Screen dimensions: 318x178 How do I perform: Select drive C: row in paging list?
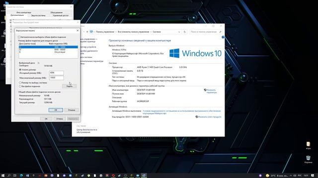tap(48, 47)
